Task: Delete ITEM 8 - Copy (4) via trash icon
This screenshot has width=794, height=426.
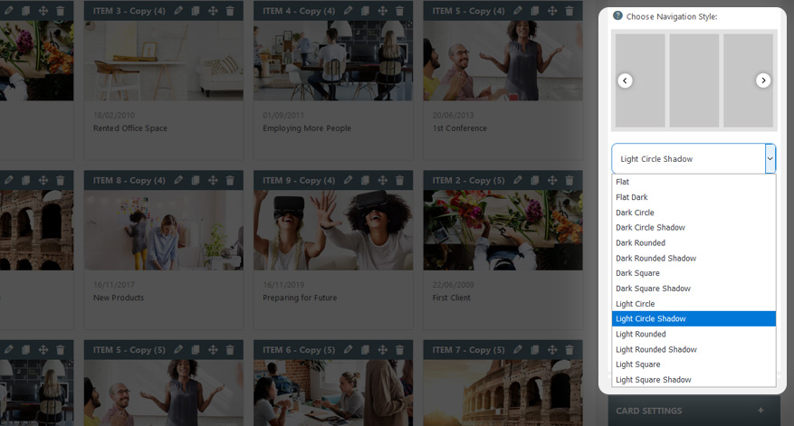Action: tap(230, 180)
